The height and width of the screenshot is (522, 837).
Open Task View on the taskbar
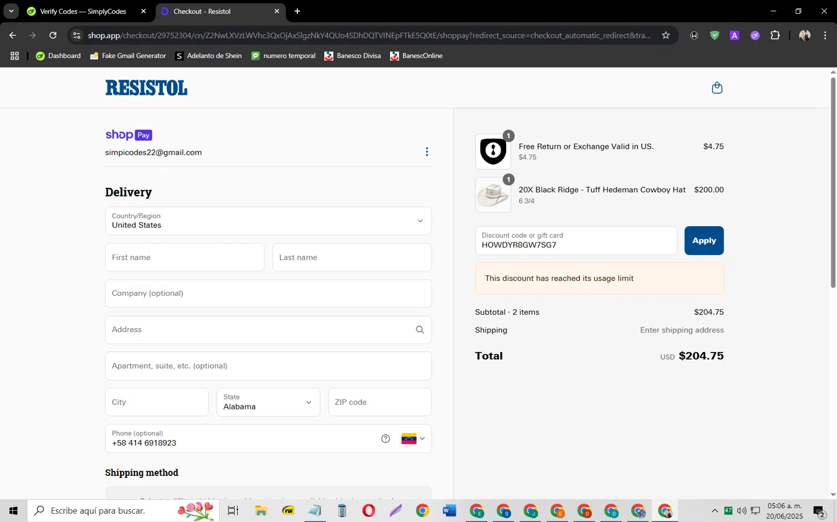233,510
